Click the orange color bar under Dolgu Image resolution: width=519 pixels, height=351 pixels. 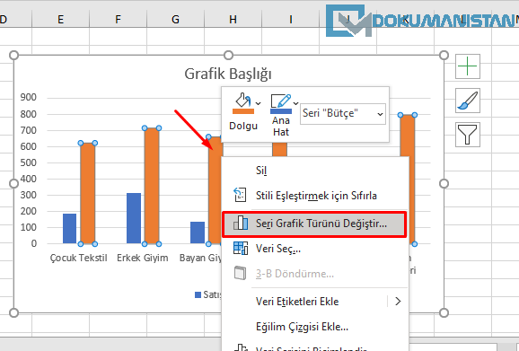[243, 111]
